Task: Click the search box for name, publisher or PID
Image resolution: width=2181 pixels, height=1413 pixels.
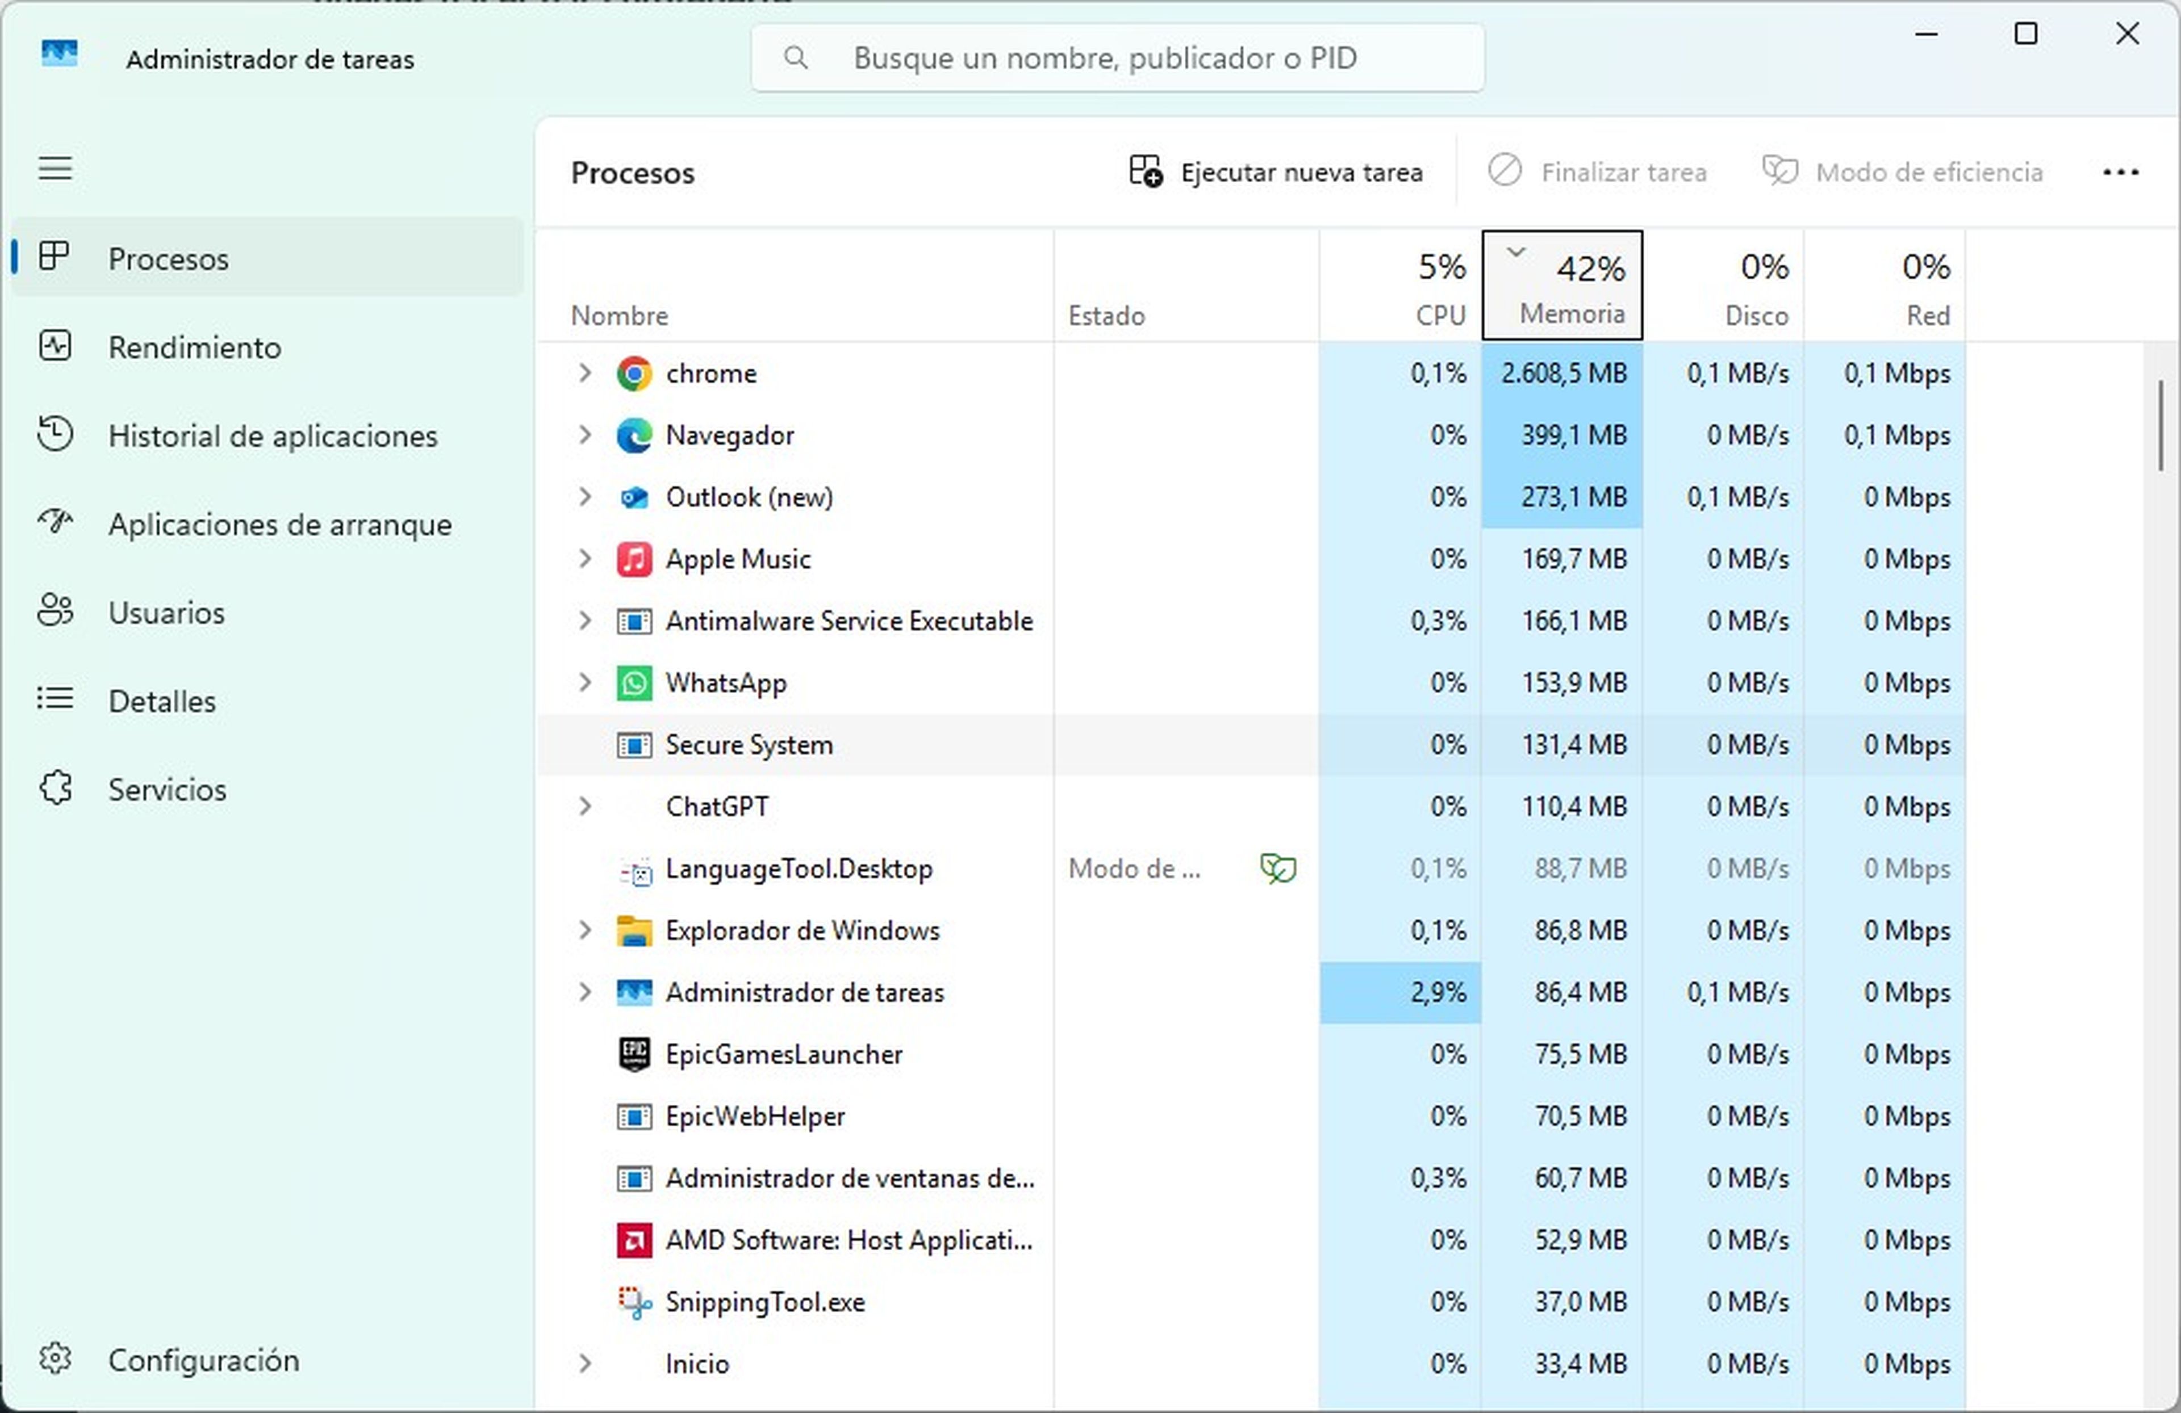Action: (1117, 58)
